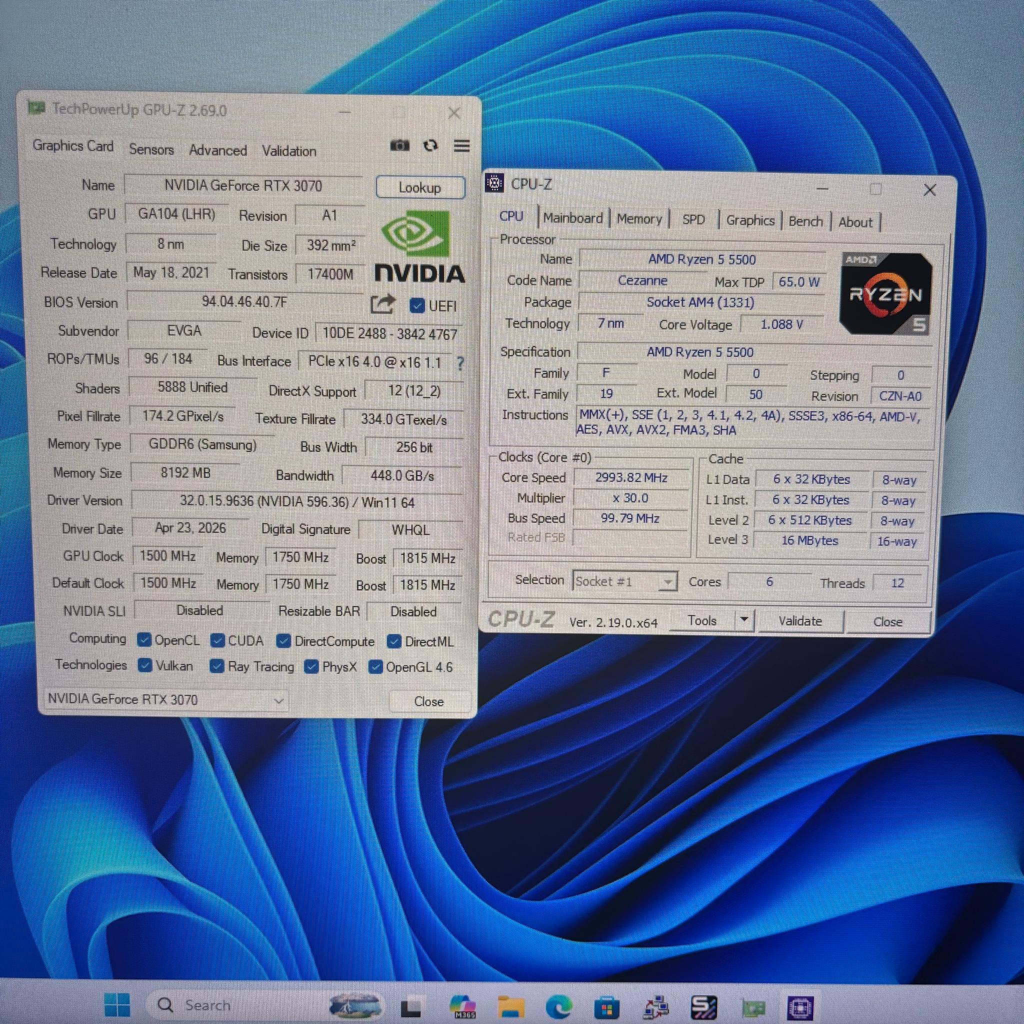The height and width of the screenshot is (1024, 1024).
Task: Click the CPU-Z title bar icon
Action: click(x=494, y=183)
